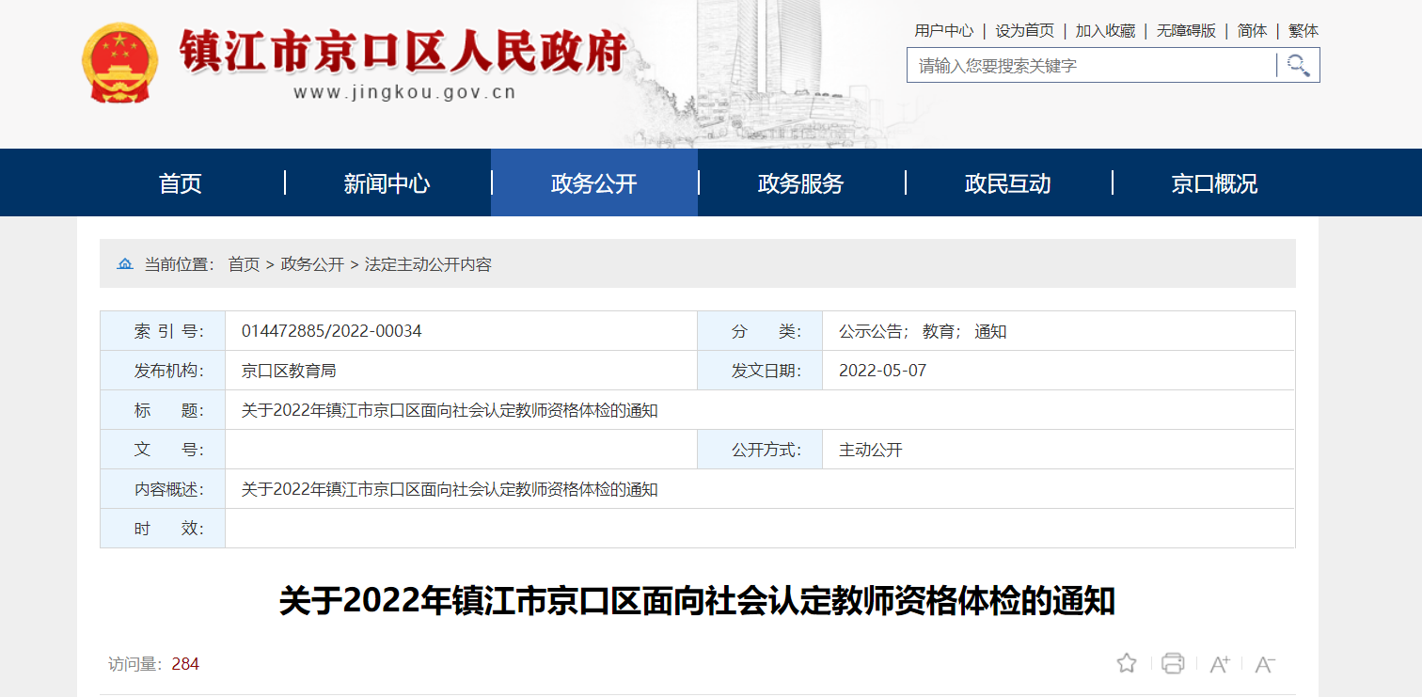Click 法定主动公开内容 in breadcrumb
The image size is (1422, 697).
428,264
